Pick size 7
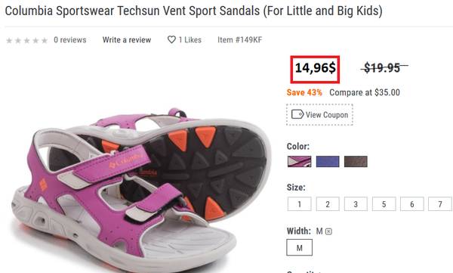Screen dimensions: 453x273 click(440, 204)
